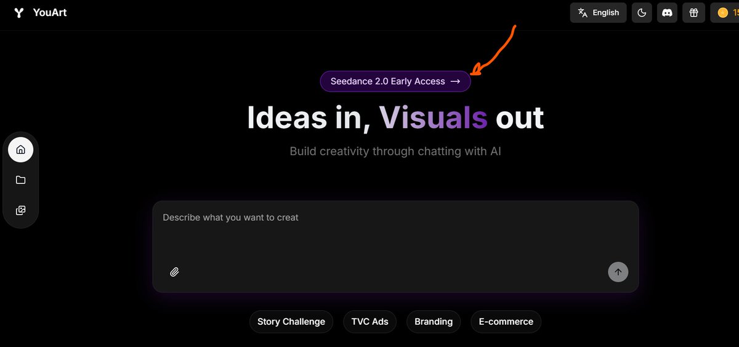Select the TVC Ads preset
Viewport: 739px width, 347px height.
point(370,322)
